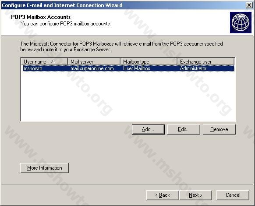Click the Administrator cell in the row

point(193,68)
